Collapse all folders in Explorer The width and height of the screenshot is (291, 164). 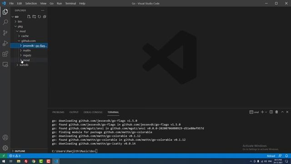[45, 17]
